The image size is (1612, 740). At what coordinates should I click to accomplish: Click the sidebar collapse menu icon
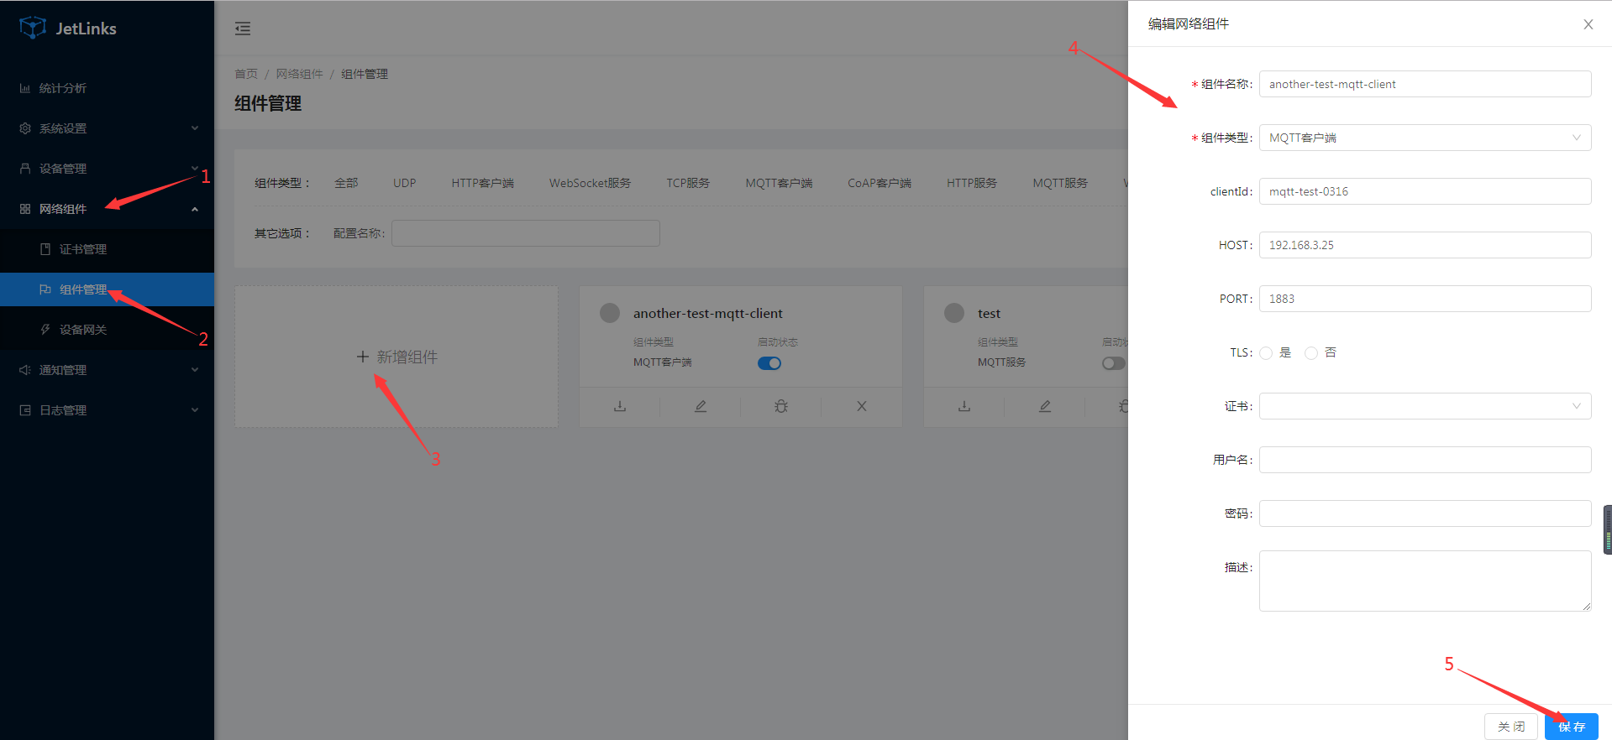tap(243, 29)
